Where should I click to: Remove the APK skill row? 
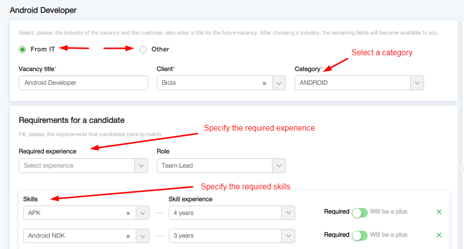[x=439, y=212]
